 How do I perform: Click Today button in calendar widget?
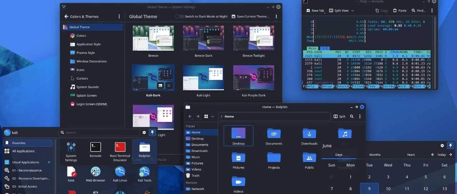point(442,155)
